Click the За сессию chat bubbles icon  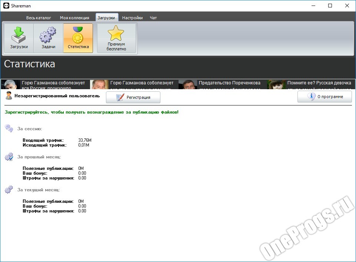pyautogui.click(x=9, y=128)
